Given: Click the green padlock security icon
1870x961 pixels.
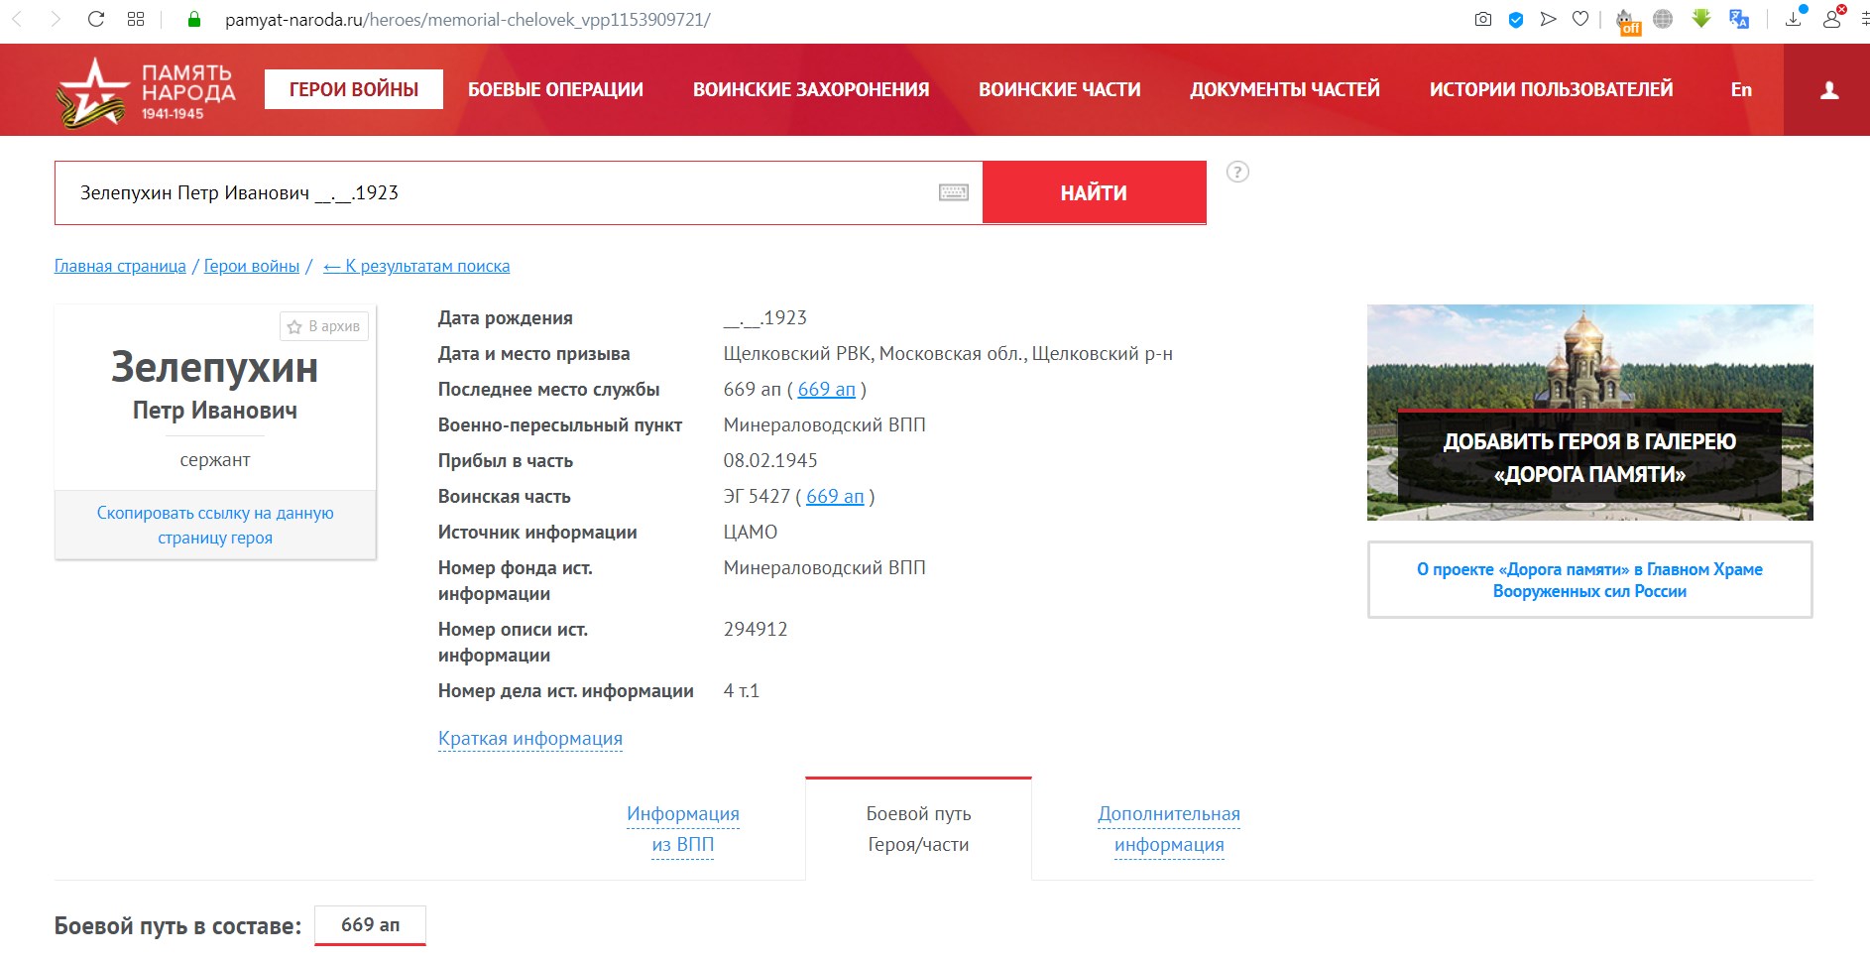Looking at the screenshot, I should [x=193, y=19].
